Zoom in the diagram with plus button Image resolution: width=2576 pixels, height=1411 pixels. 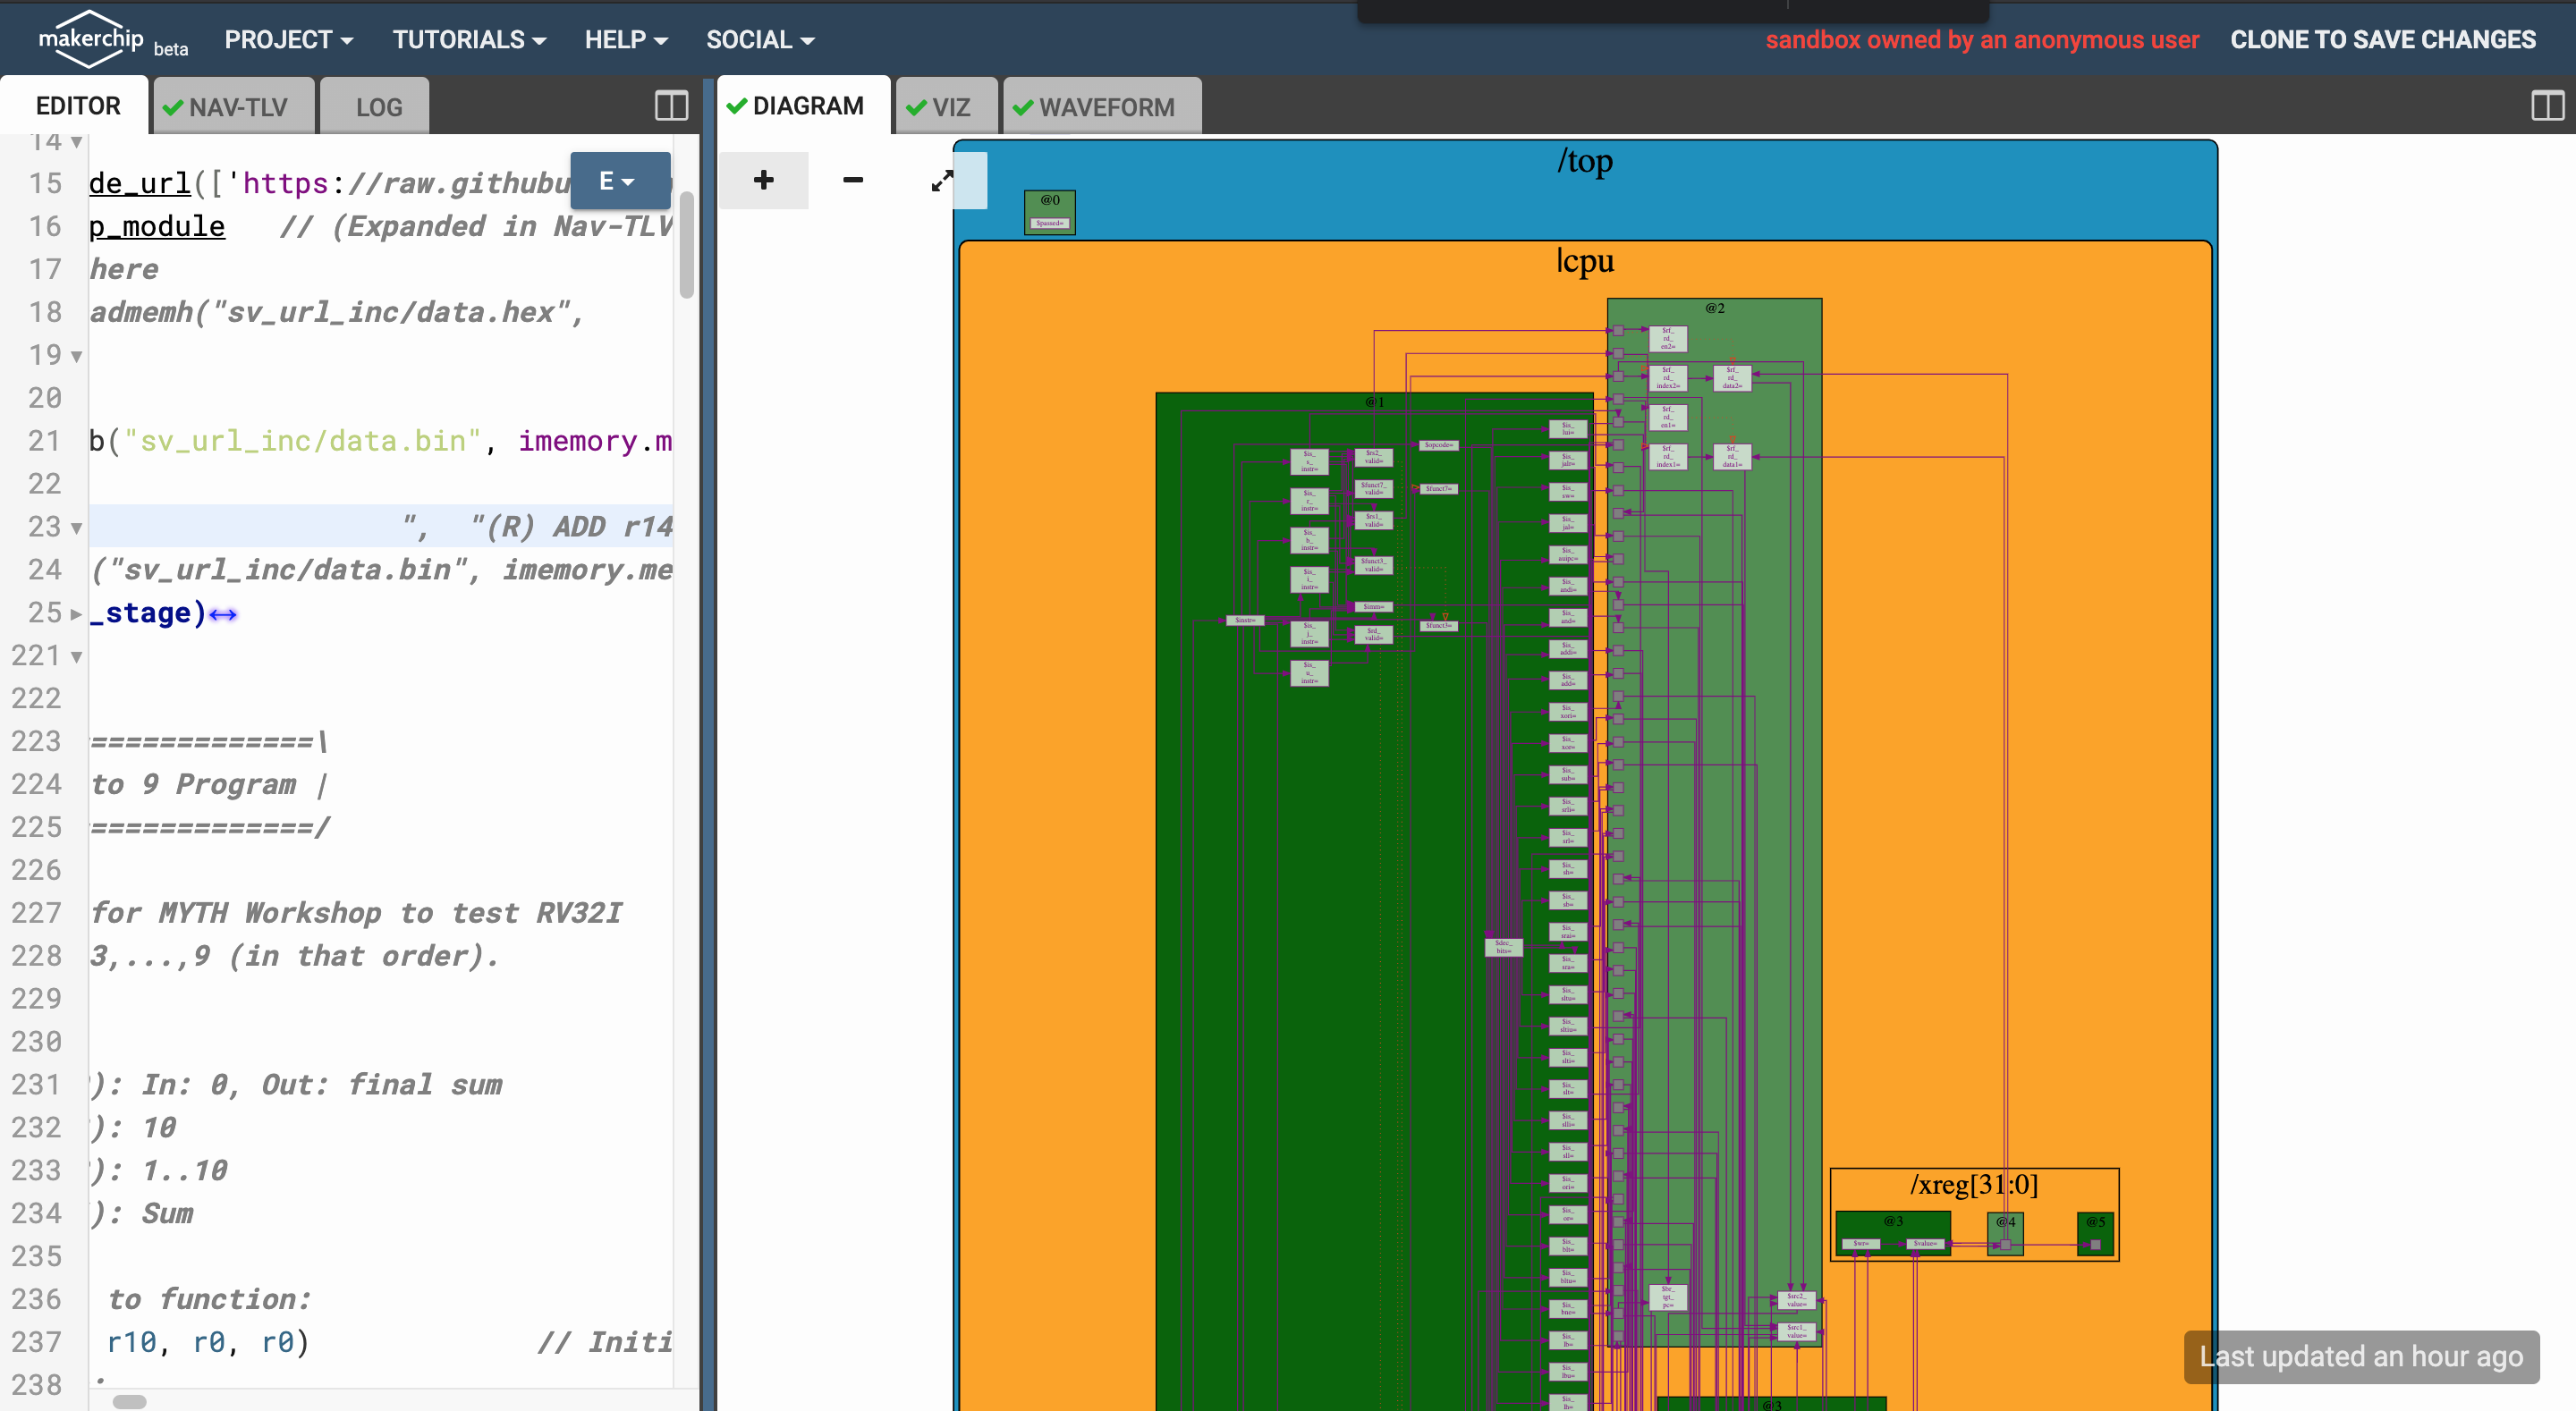(763, 180)
